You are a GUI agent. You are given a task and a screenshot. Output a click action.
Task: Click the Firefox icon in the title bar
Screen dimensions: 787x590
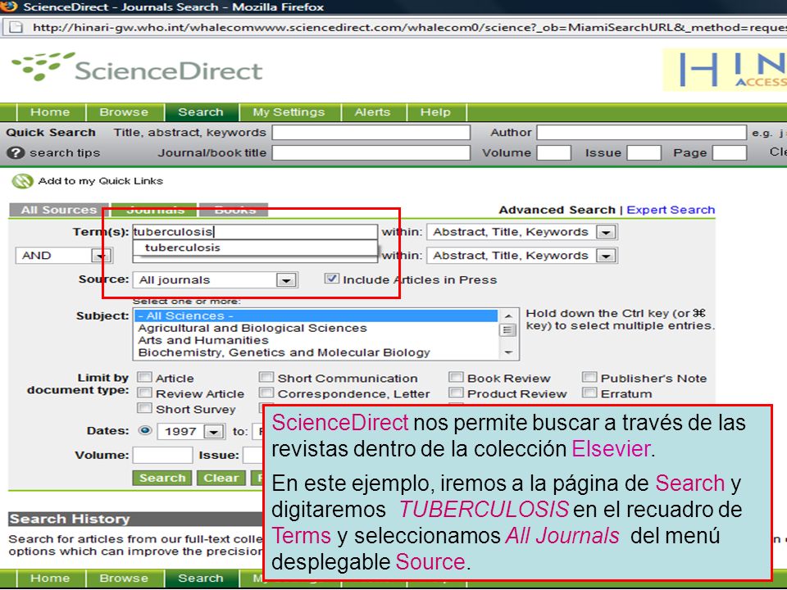click(x=8, y=7)
